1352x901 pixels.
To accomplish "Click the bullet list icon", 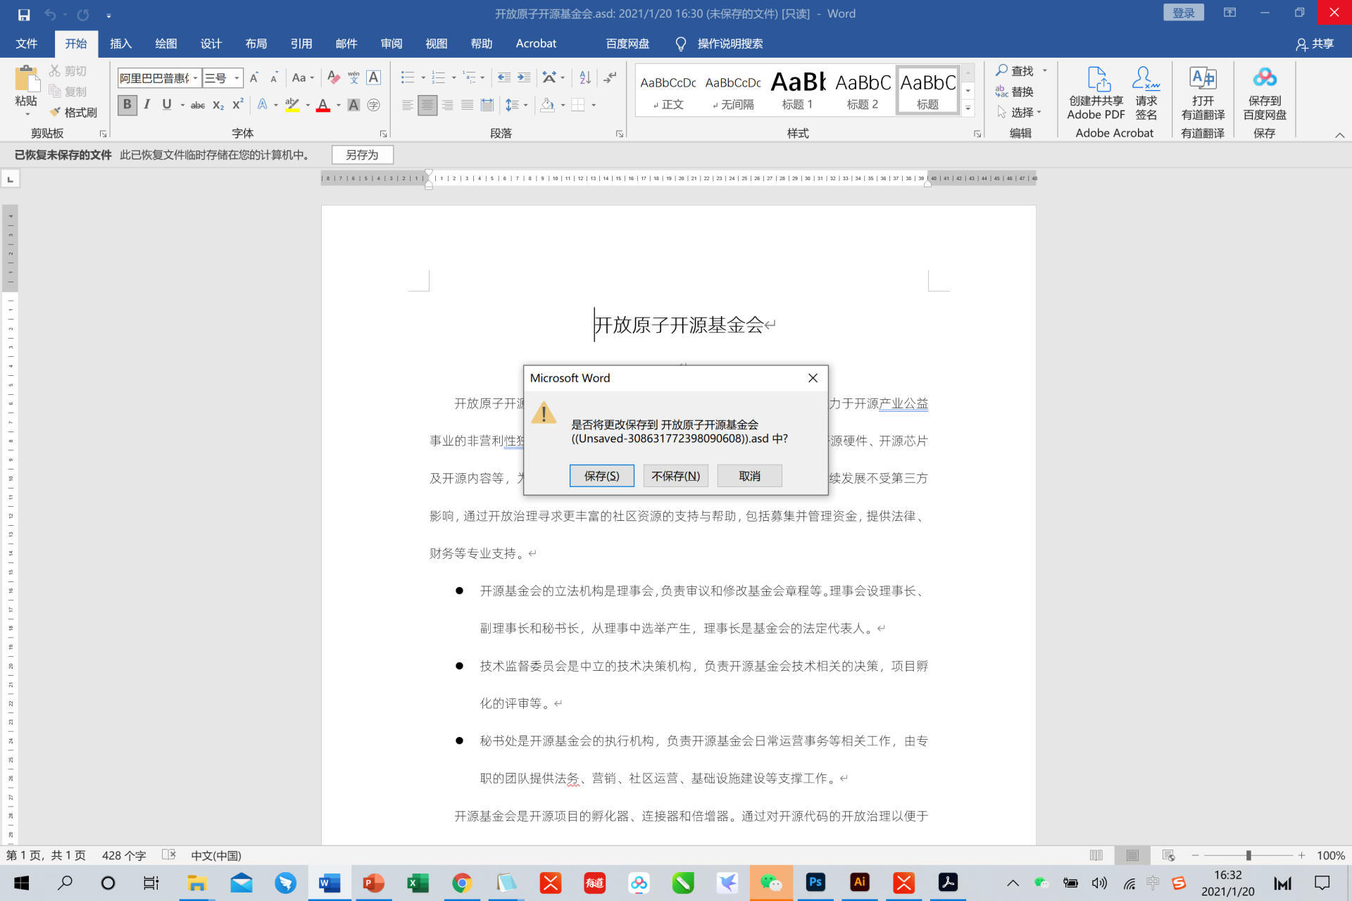I will click(x=407, y=77).
